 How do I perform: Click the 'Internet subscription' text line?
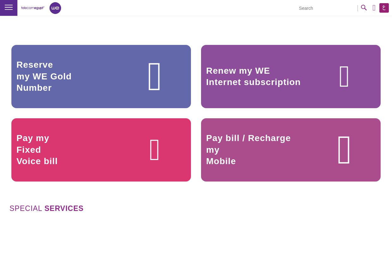click(x=253, y=82)
